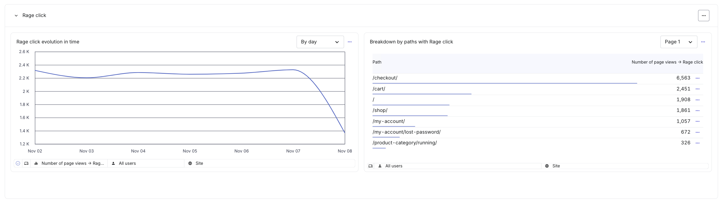Open the Page 1 pagination dropdown
723x204 pixels.
(678, 42)
